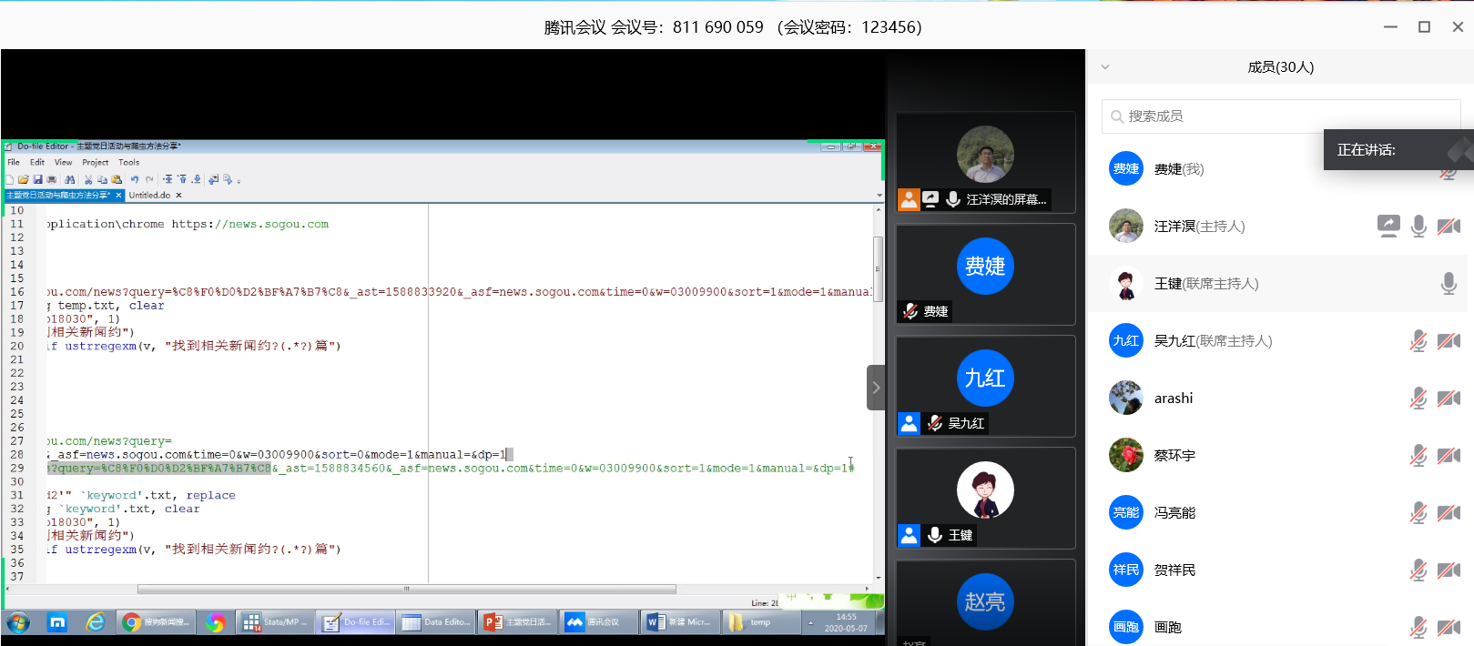Screen dimensions: 1474x646
Task: Expand the system tray hidden icons arrow
Action: pos(809,622)
